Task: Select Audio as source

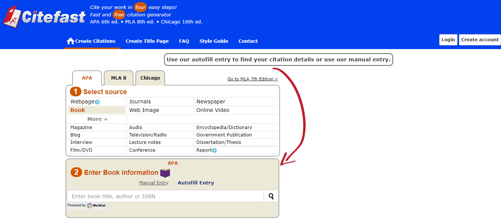Action: click(136, 128)
